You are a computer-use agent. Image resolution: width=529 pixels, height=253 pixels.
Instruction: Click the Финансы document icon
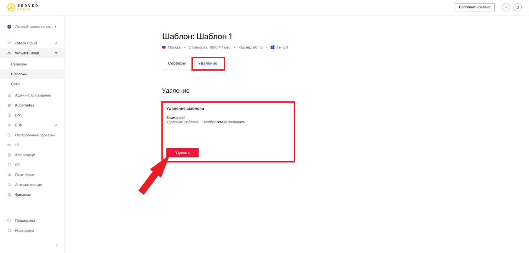(x=9, y=195)
